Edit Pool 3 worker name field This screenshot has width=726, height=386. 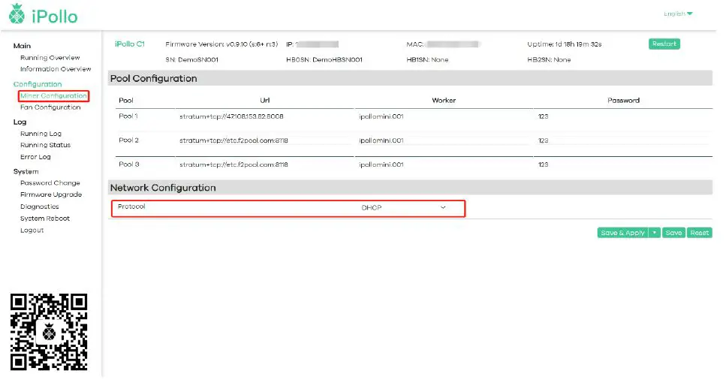444,164
